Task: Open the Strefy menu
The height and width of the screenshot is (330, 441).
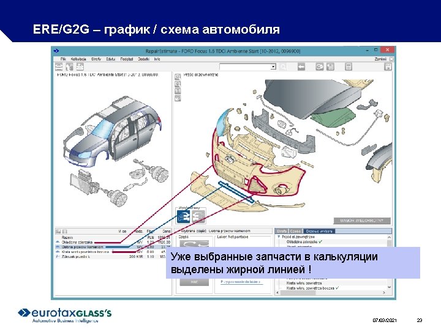Action: [x=96, y=59]
